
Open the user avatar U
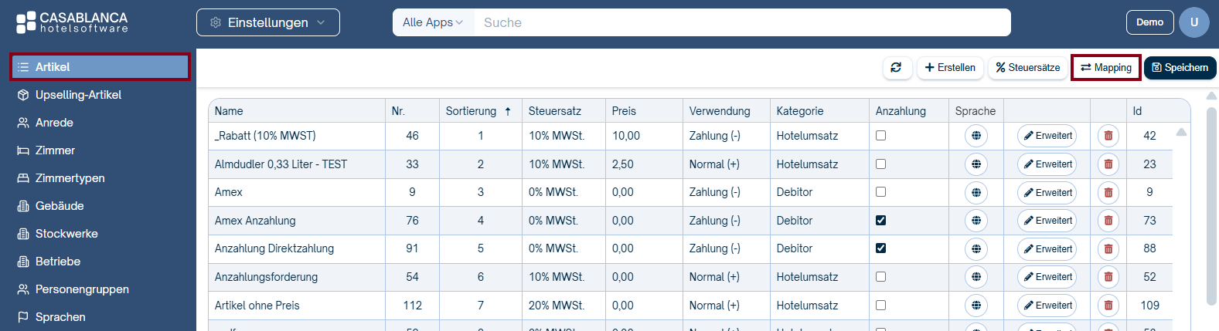(x=1193, y=22)
